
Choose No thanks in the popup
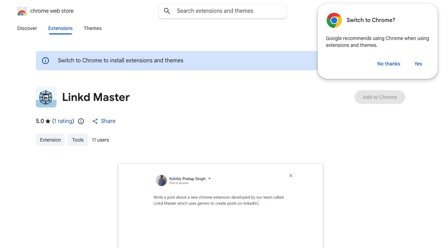pyautogui.click(x=389, y=64)
